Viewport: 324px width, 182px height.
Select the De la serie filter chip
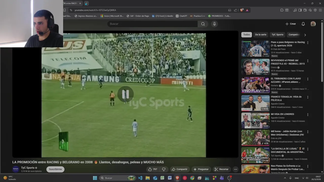coord(261,35)
